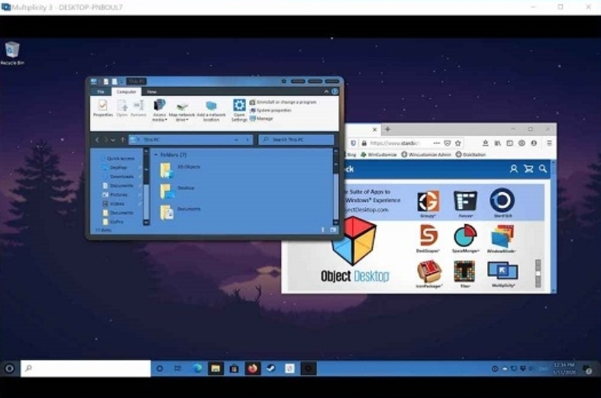Click the website search magnifier icon
This screenshot has height=398, width=601.
(x=543, y=169)
